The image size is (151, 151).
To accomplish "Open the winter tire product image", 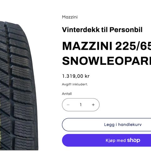I will pos(18,86).
